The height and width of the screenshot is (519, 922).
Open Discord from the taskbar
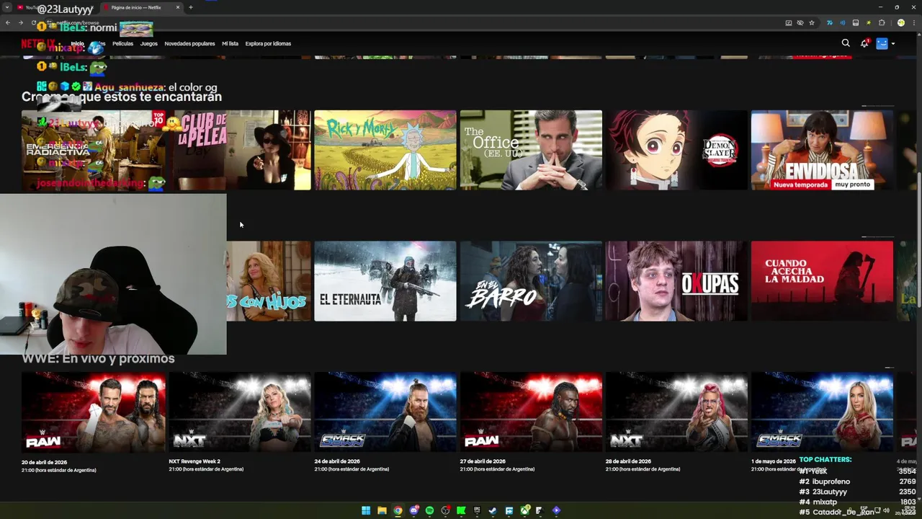[x=414, y=510]
